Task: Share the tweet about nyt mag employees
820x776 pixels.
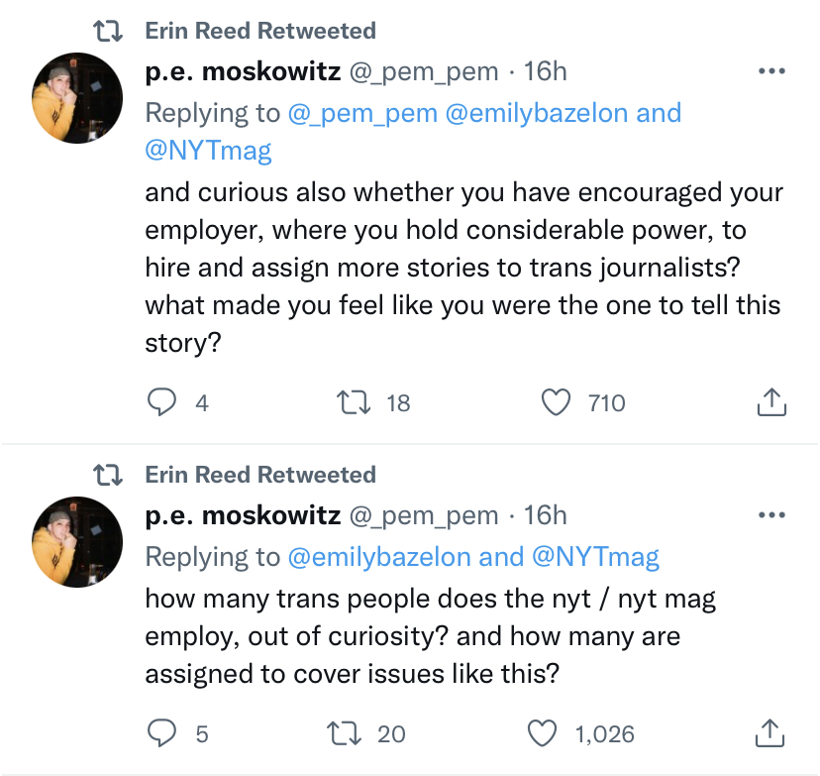Action: [770, 732]
